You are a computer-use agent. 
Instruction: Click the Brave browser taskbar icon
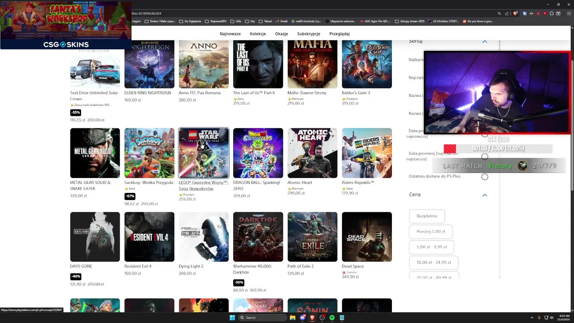312,318
